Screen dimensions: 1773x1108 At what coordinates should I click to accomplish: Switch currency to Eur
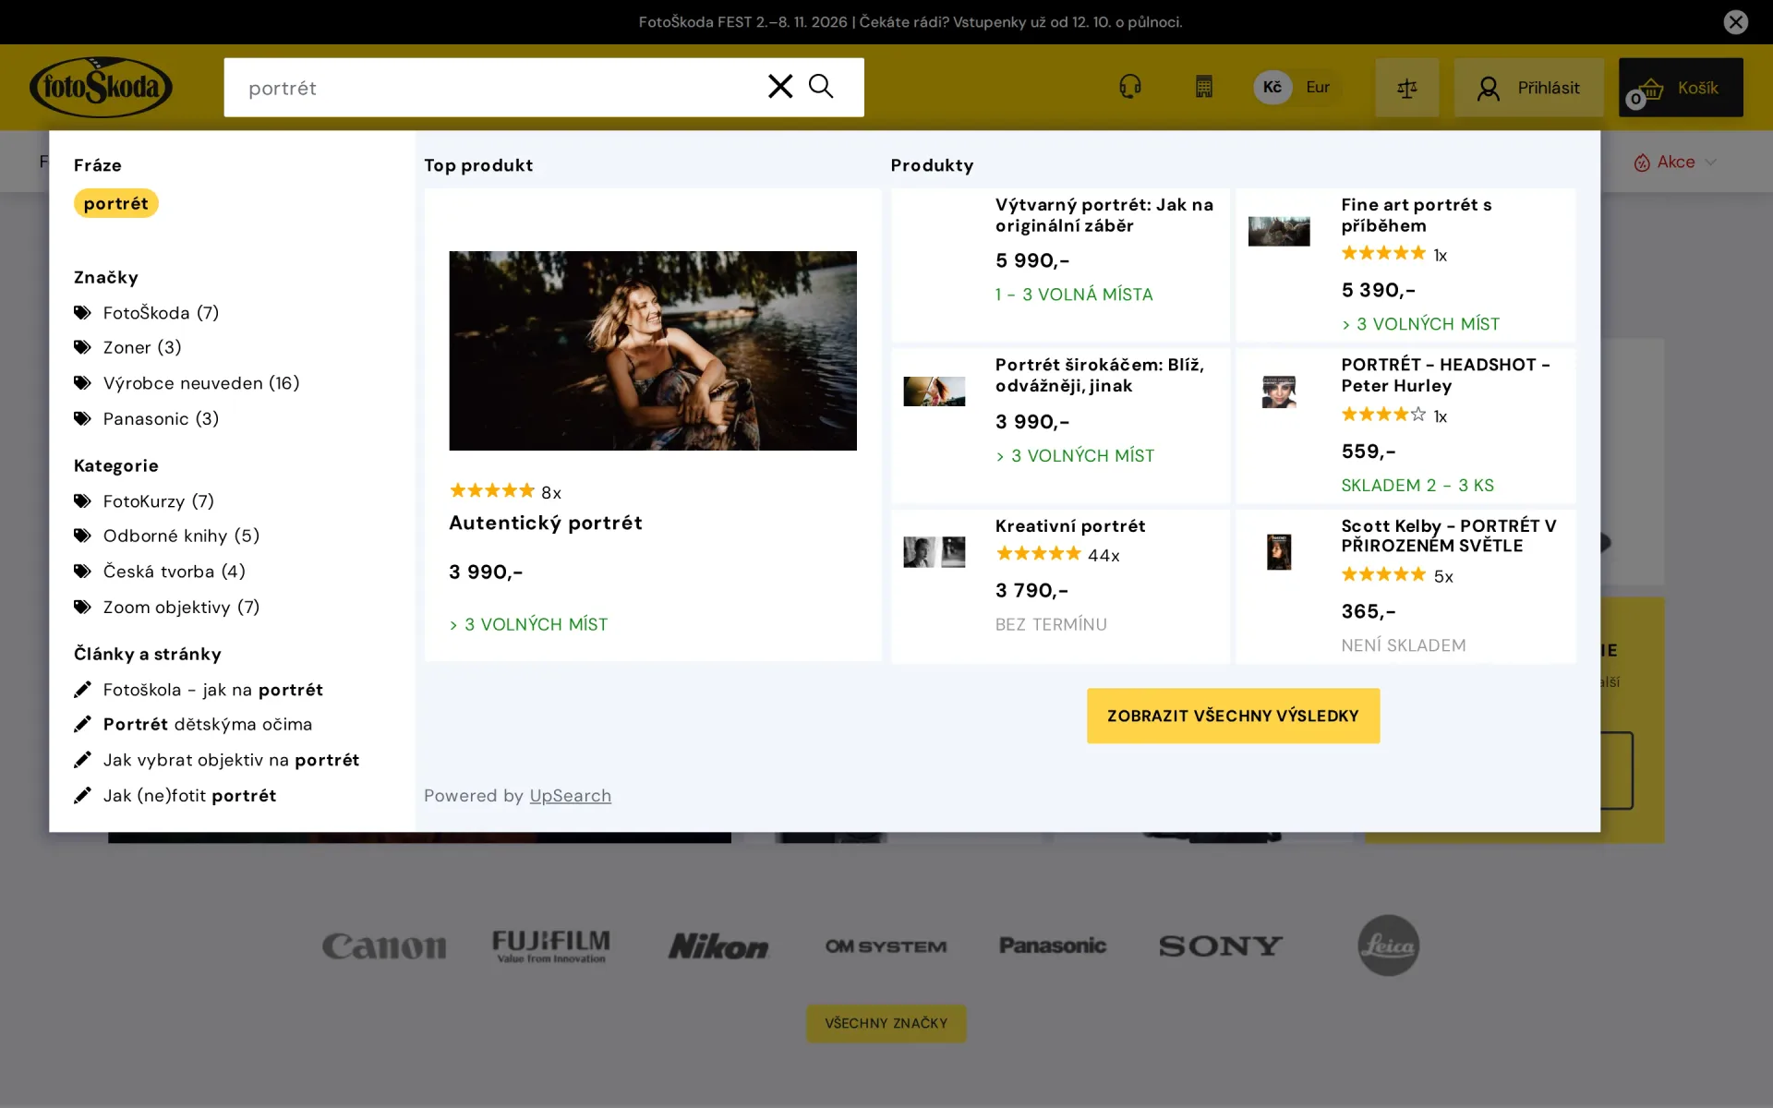pyautogui.click(x=1318, y=87)
